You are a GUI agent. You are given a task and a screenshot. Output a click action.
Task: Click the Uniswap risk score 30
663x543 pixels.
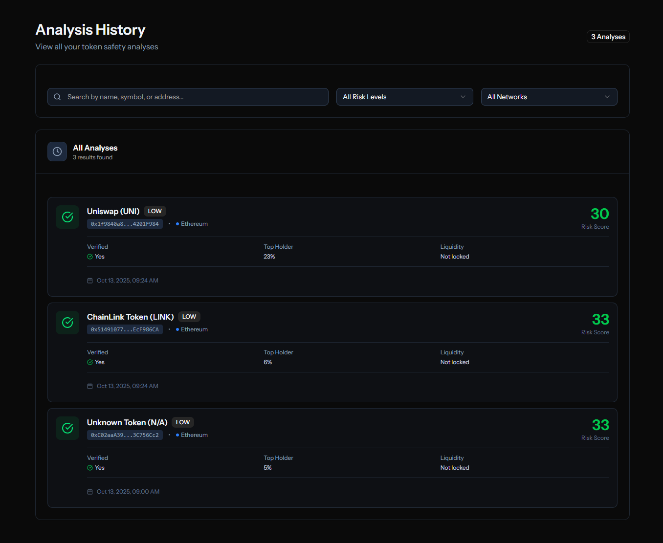tap(599, 214)
